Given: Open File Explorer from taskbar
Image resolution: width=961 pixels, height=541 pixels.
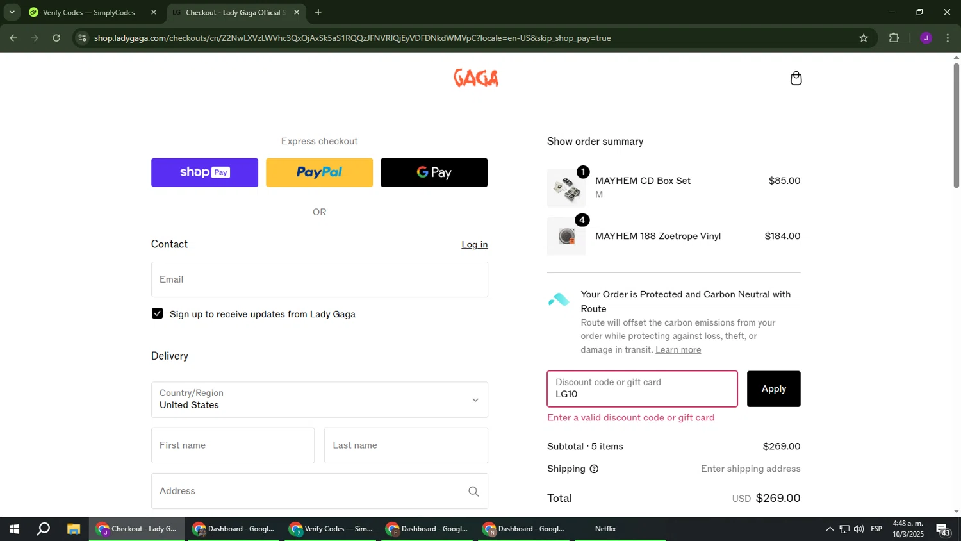Looking at the screenshot, I should 74,529.
